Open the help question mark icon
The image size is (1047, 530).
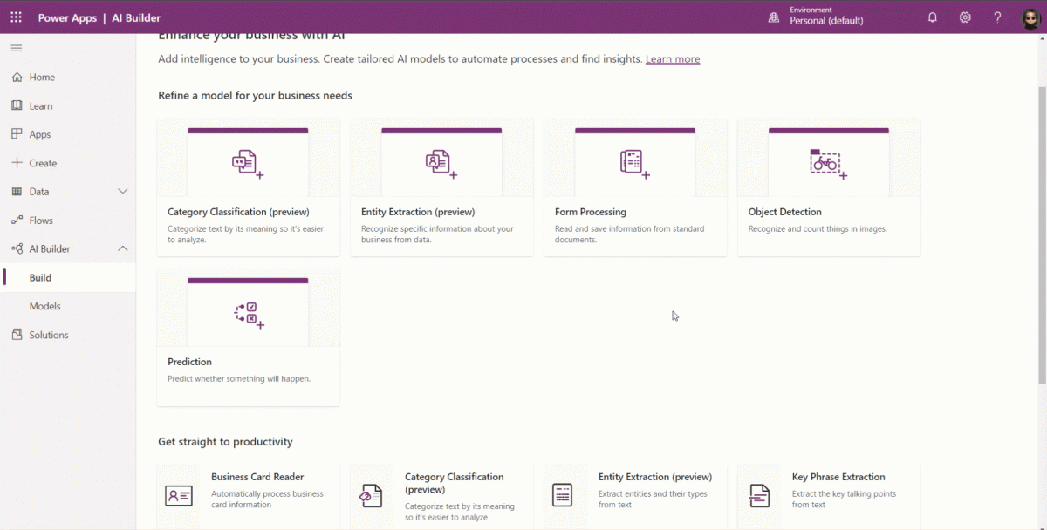[x=997, y=17]
